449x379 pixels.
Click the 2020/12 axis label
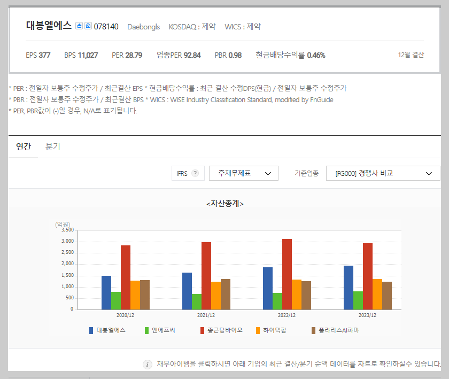(x=125, y=315)
